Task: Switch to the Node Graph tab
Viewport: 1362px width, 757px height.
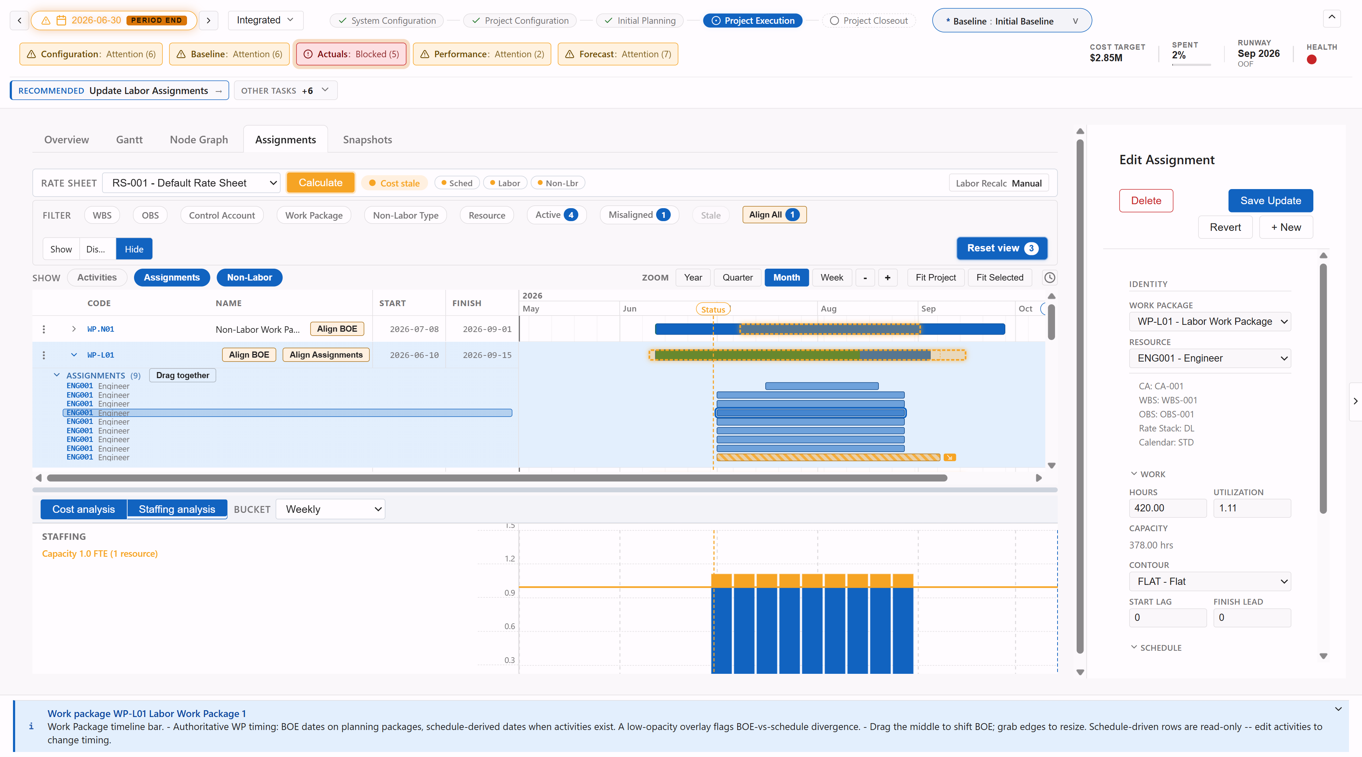Action: [x=199, y=140]
